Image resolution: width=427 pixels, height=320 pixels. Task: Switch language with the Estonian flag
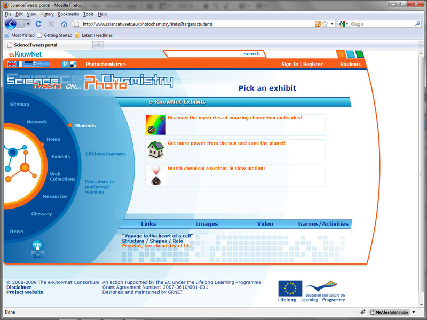[28, 64]
